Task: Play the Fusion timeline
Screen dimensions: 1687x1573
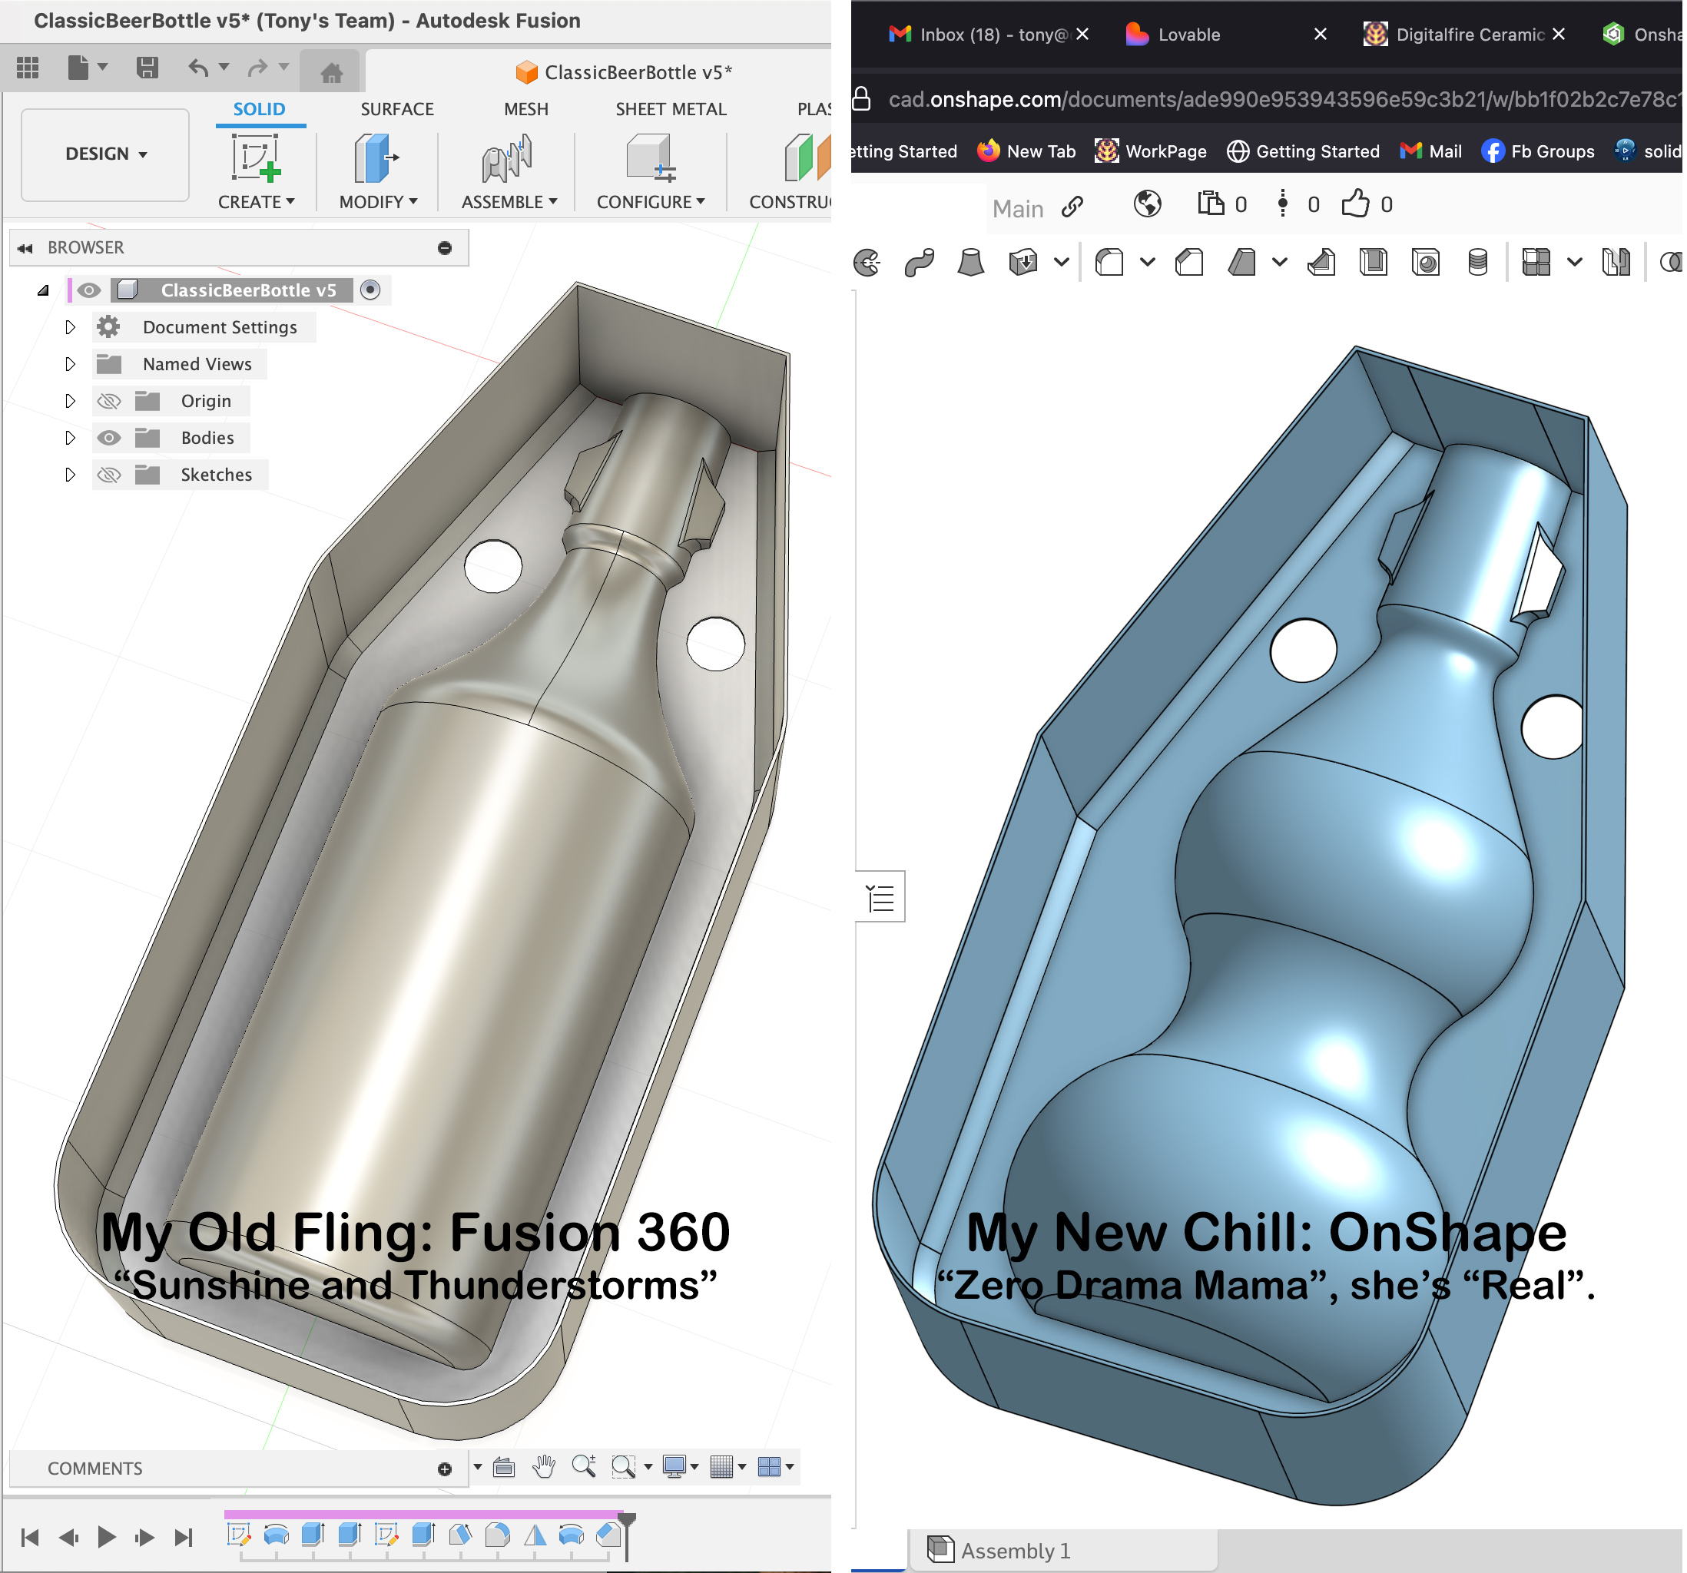Action: [107, 1538]
